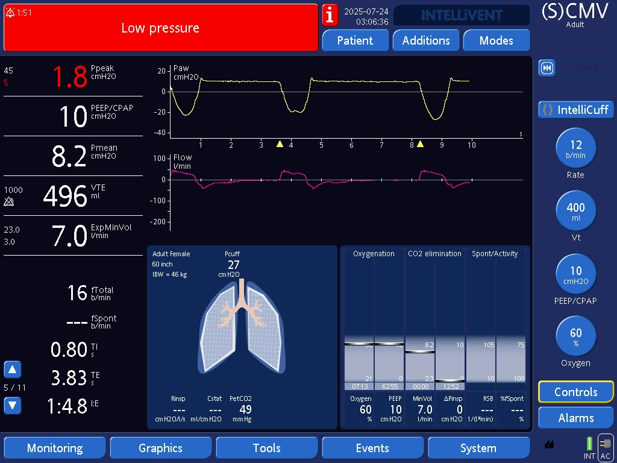Open the Additions window

coord(426,40)
